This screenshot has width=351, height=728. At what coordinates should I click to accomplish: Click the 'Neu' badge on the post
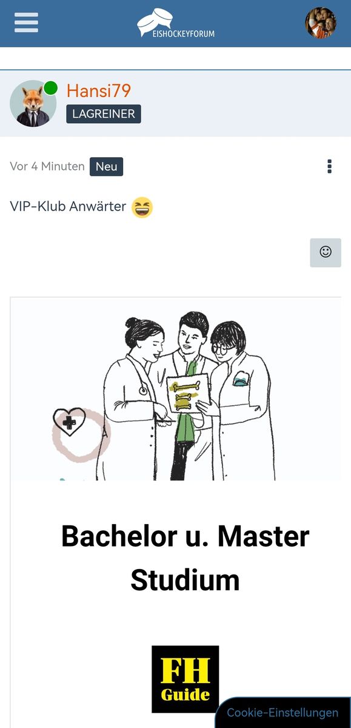pos(106,167)
